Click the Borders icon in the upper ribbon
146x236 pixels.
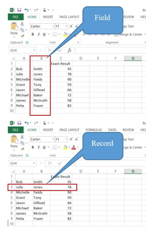pyautogui.click(x=55, y=34)
